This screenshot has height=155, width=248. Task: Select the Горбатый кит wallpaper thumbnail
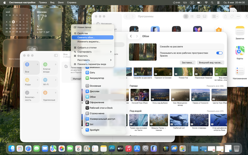(179, 120)
